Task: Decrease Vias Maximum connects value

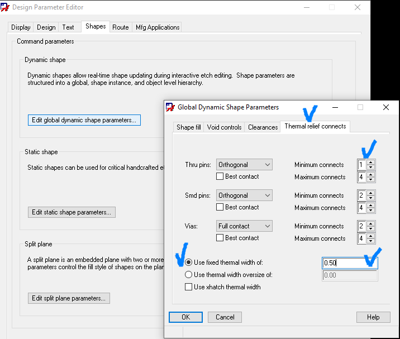Action: coord(370,241)
